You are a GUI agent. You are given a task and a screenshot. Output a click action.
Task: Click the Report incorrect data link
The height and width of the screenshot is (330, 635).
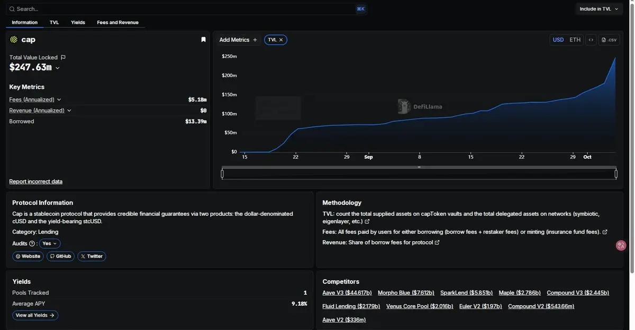[35, 181]
